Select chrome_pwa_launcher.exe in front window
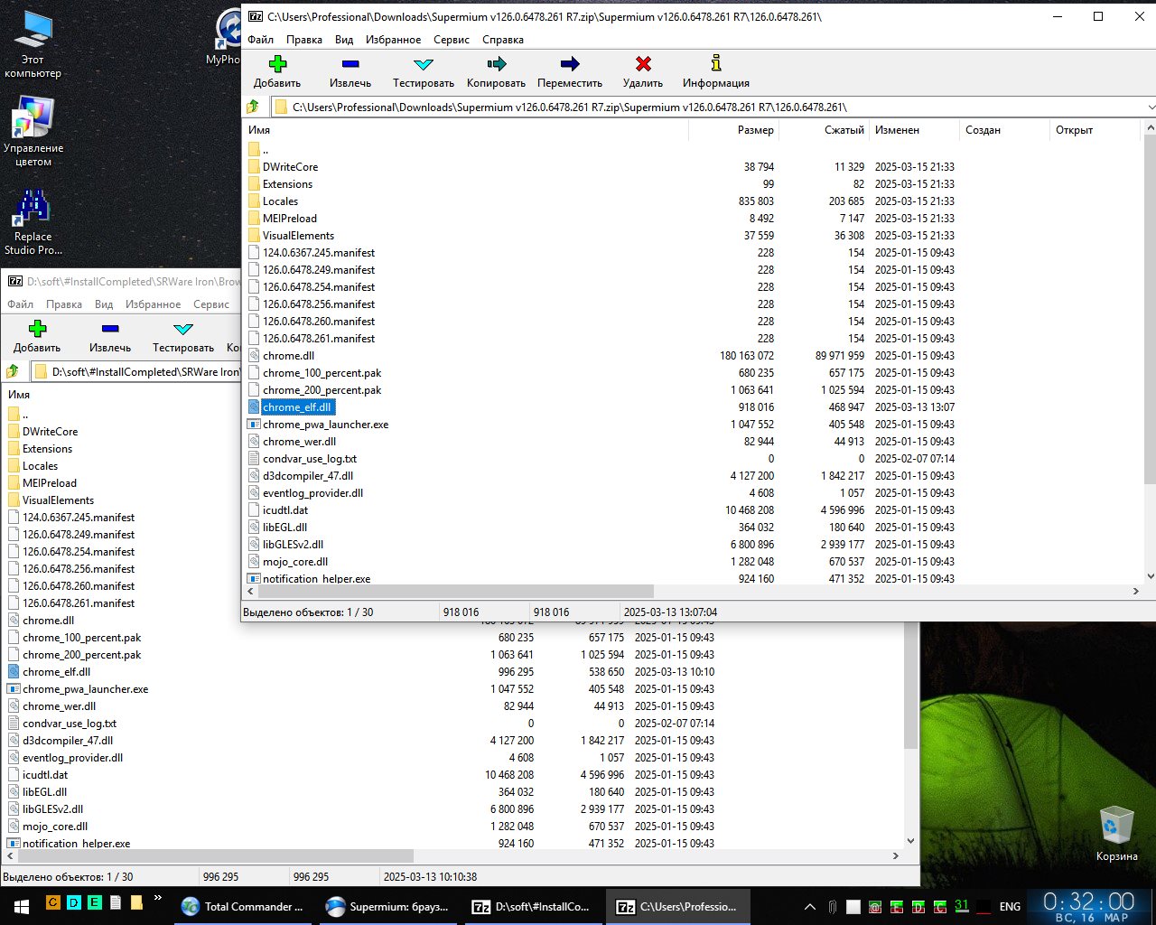 325,425
